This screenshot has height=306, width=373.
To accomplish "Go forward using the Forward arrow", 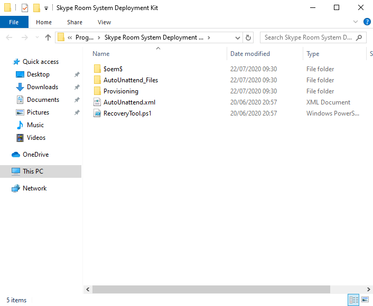I will [x=24, y=37].
